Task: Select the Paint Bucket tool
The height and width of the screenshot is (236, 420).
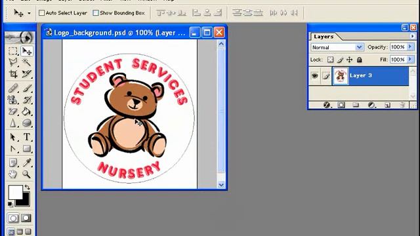Action: [x=26, y=111]
